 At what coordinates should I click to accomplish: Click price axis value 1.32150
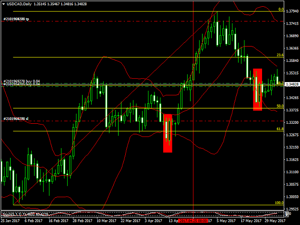click(x=292, y=147)
